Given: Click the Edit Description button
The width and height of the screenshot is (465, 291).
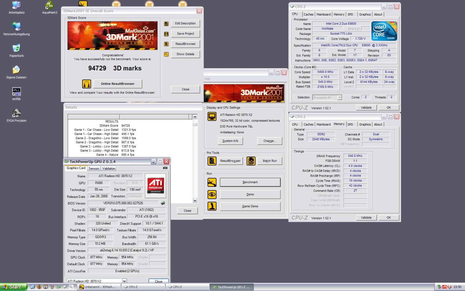Looking at the screenshot, I should click(185, 24).
